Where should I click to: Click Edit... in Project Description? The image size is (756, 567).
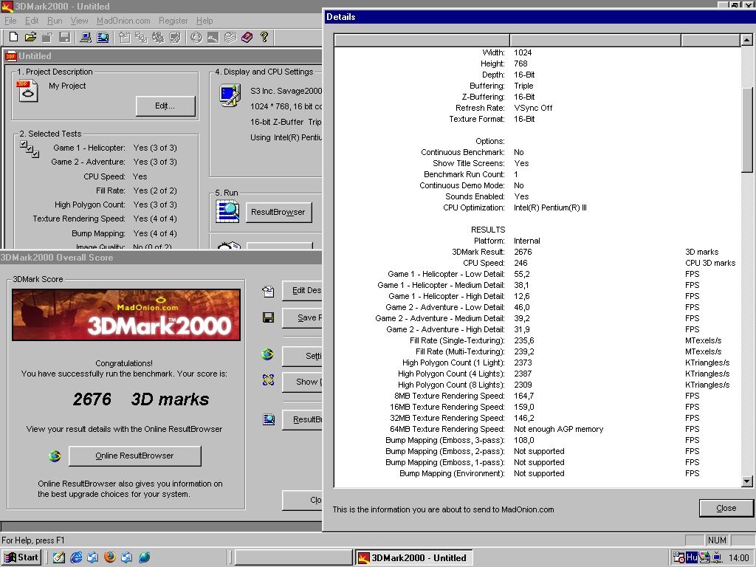coord(165,106)
